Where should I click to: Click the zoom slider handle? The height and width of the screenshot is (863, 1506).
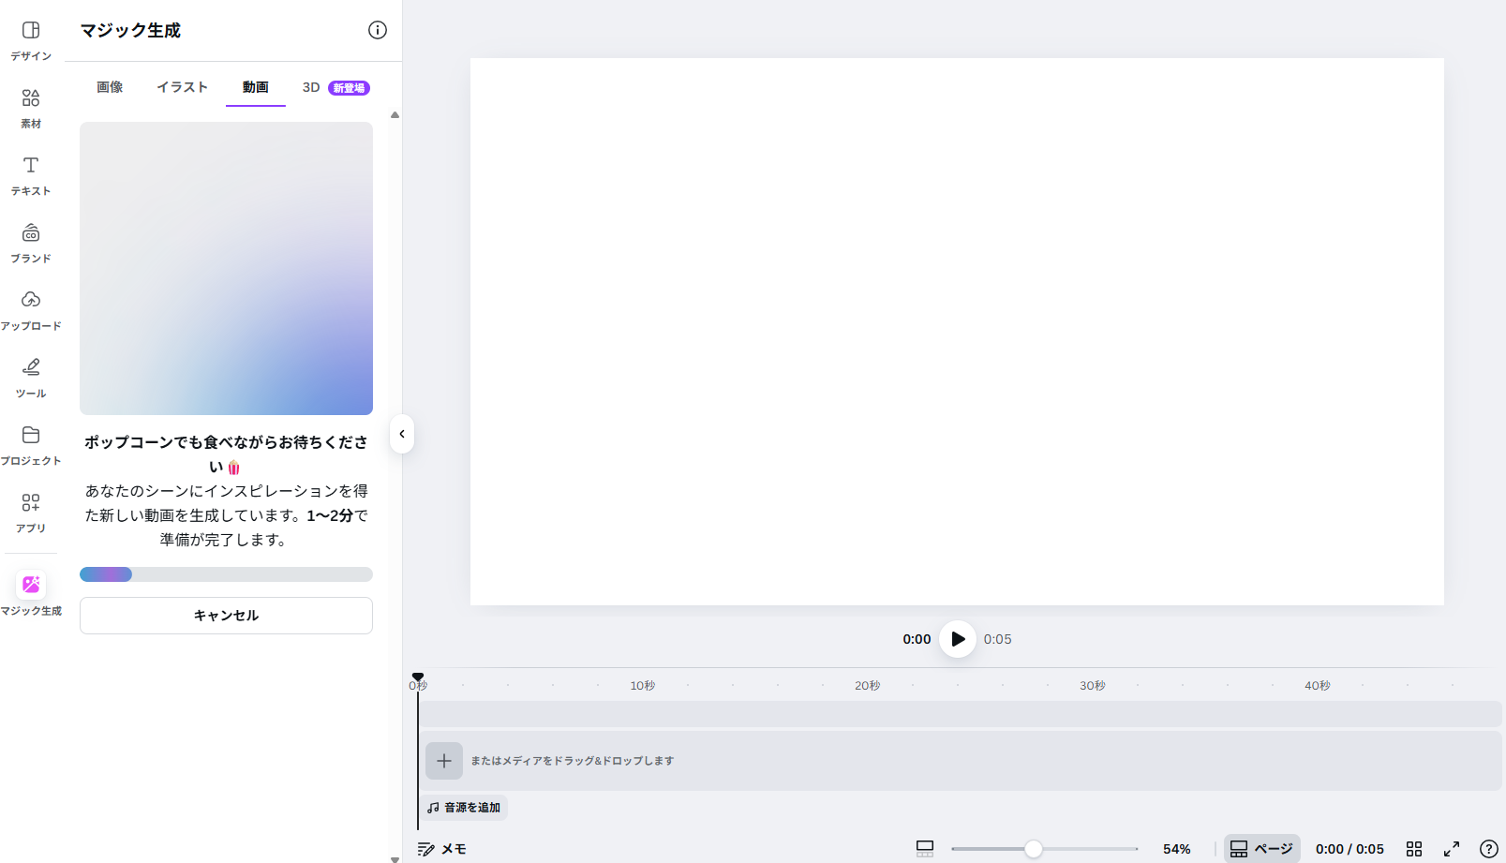pos(1033,849)
